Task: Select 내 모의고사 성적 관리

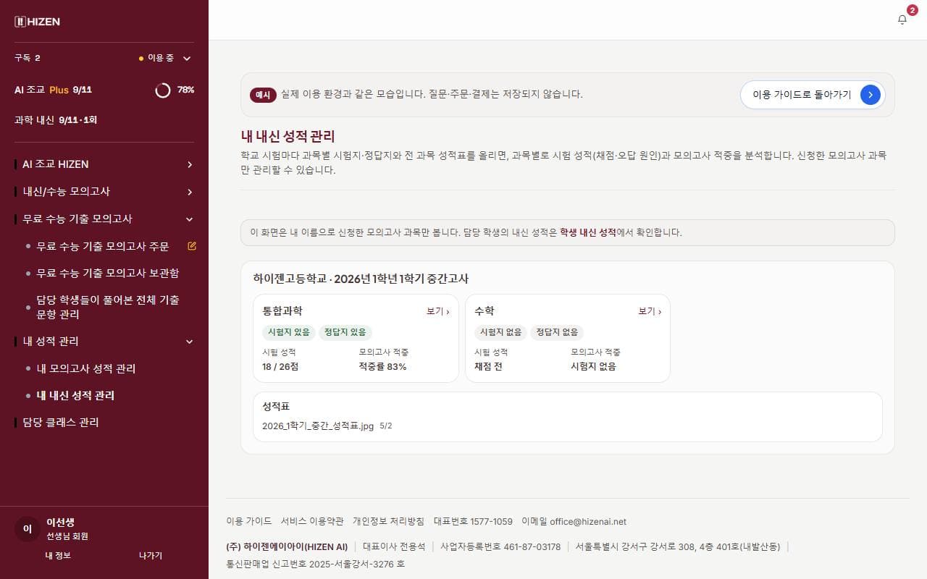Action: 86,368
